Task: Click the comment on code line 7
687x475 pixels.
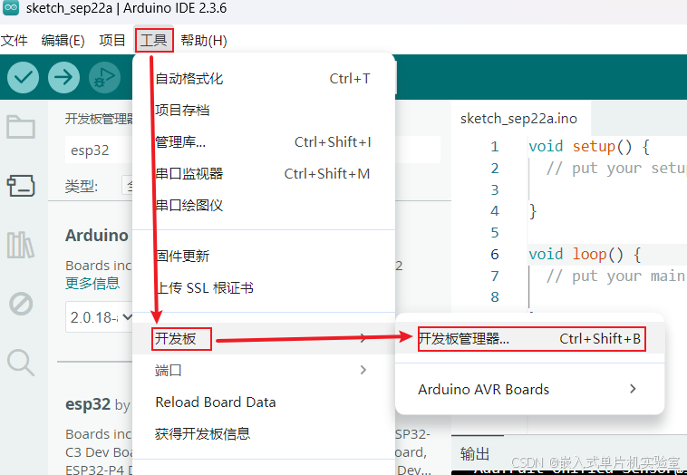Action: click(616, 276)
